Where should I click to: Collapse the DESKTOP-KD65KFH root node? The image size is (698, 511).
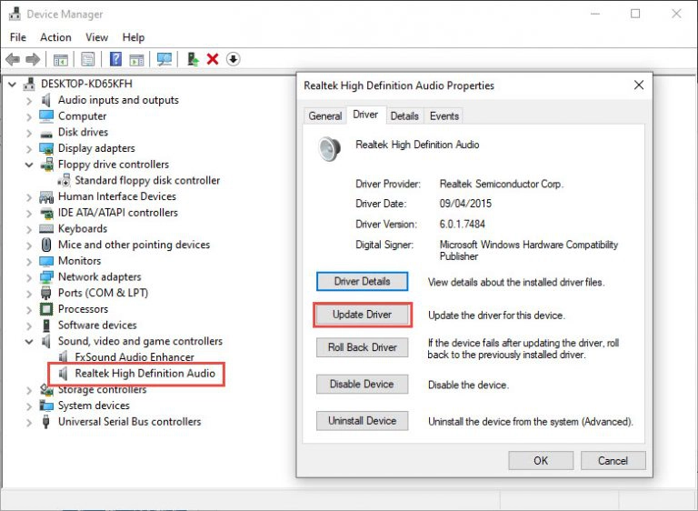tap(13, 84)
